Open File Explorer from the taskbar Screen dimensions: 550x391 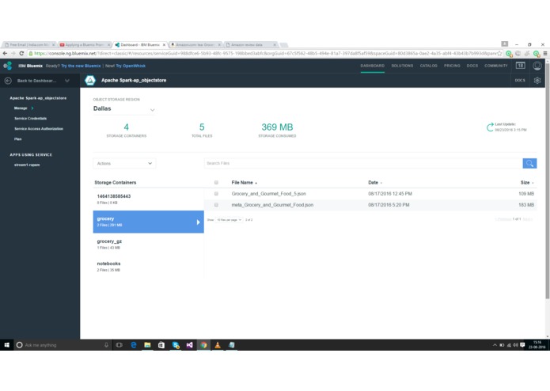[147, 345]
